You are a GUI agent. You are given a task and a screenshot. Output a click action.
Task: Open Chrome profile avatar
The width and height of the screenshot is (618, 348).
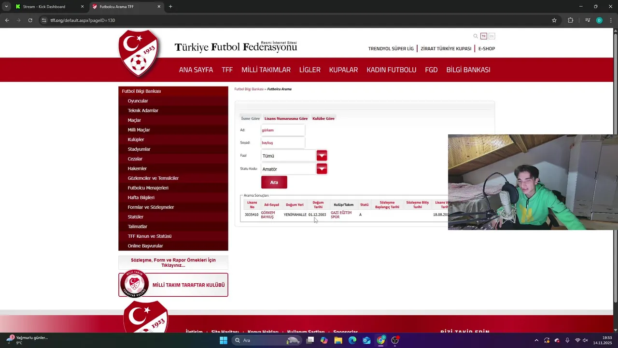point(599,20)
